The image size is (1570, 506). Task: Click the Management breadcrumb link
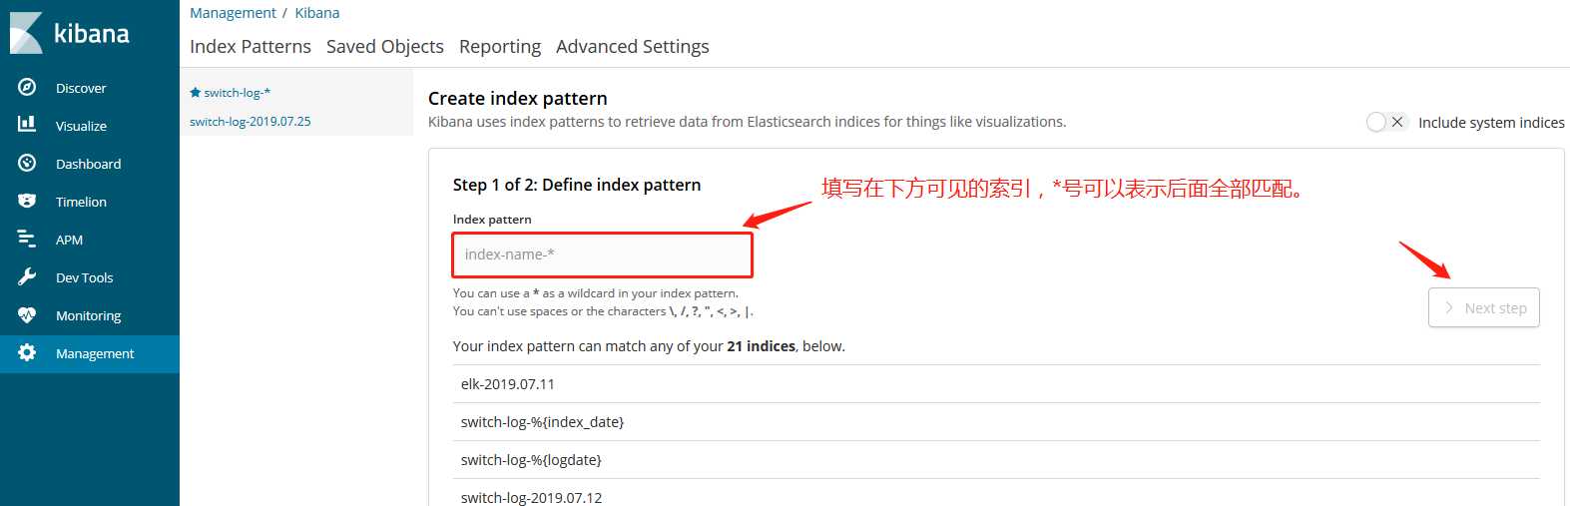coord(233,13)
